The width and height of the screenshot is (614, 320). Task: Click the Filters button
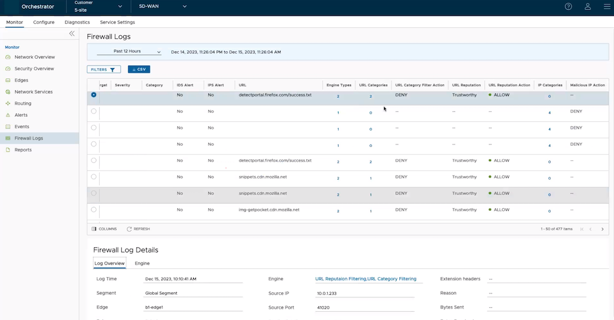pyautogui.click(x=104, y=69)
